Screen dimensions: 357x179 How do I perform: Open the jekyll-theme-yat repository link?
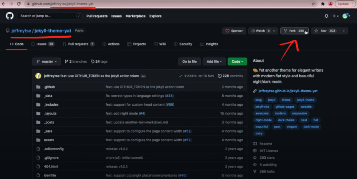(x=53, y=31)
